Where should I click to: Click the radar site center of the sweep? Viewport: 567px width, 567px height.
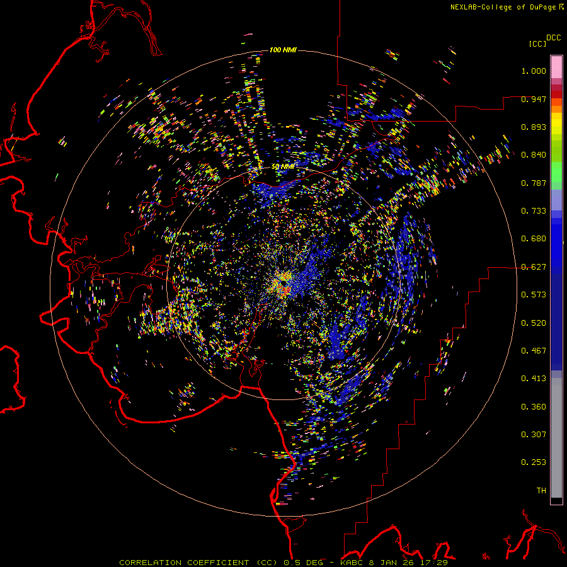pyautogui.click(x=283, y=283)
